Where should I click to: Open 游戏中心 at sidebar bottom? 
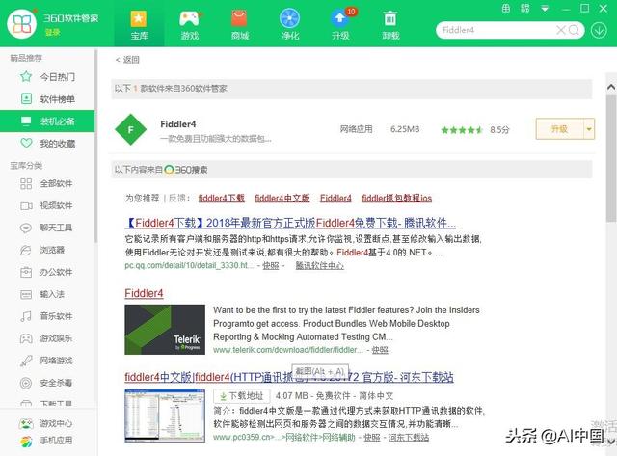click(x=46, y=423)
